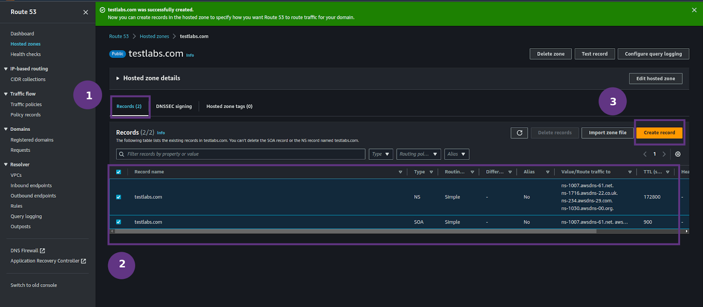Click the Delete zone button
The width and height of the screenshot is (703, 307).
point(551,54)
